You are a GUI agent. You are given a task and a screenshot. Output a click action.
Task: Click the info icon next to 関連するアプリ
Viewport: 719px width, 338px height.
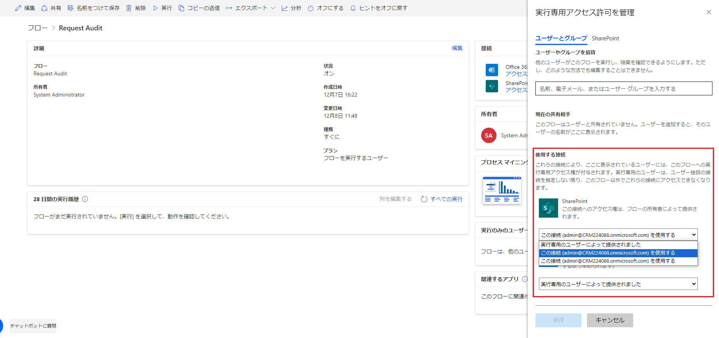point(524,279)
